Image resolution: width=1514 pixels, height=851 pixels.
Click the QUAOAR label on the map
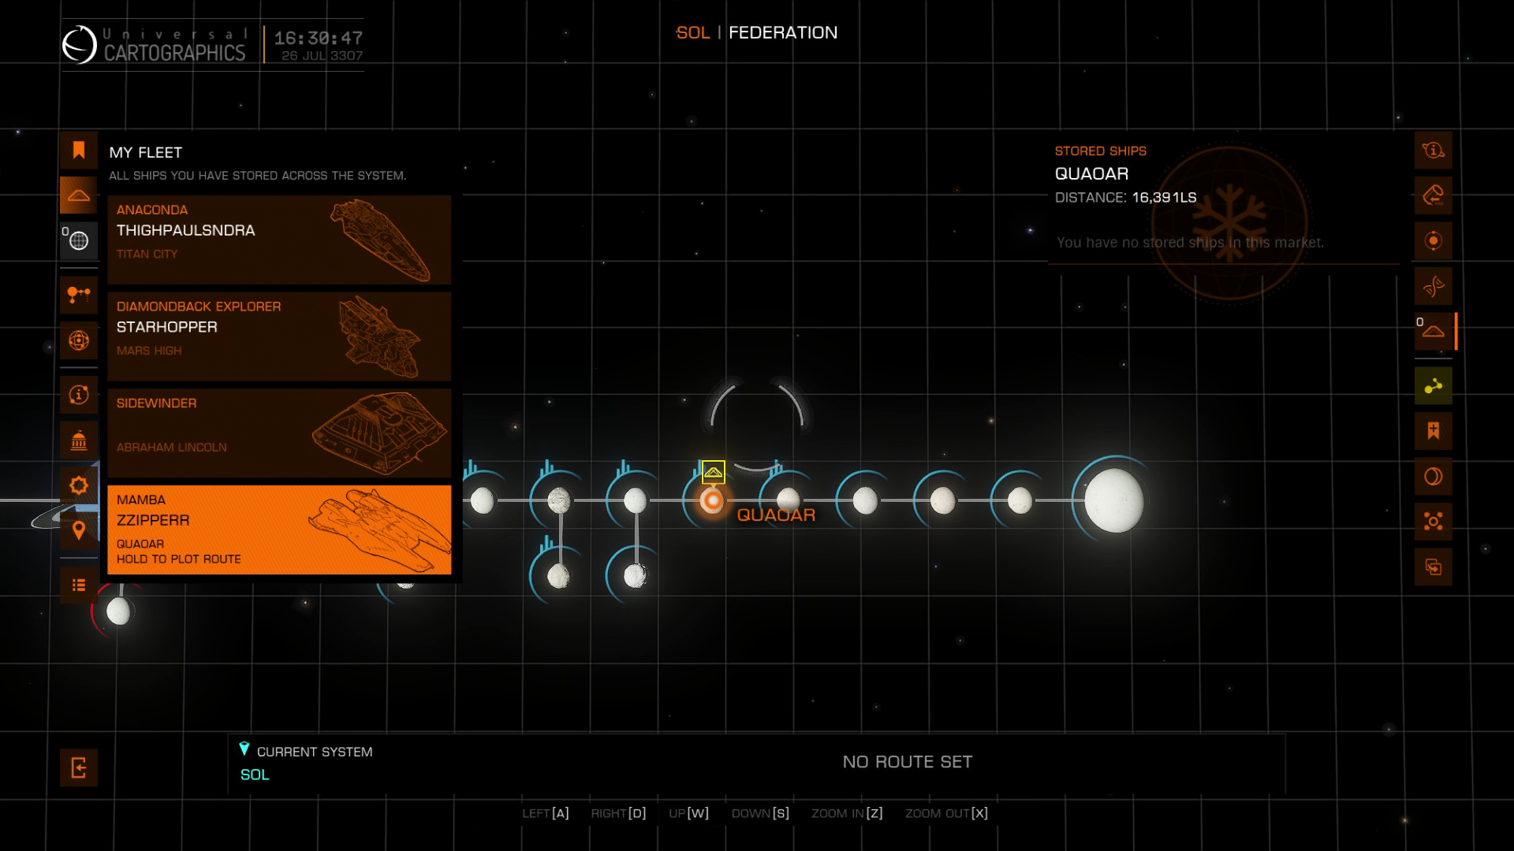click(x=776, y=515)
